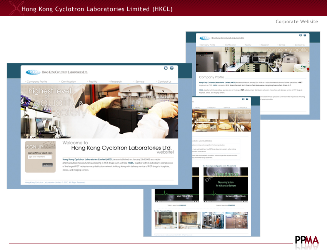Select Research on the facility page menu
The width and height of the screenshot is (327, 250).
[x=212, y=108]
